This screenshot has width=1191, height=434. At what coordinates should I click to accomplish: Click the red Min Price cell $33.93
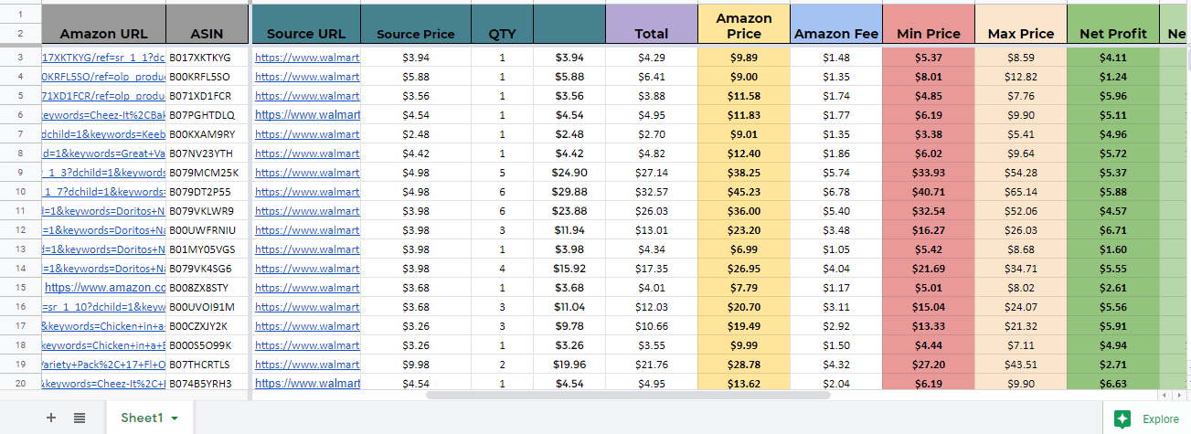pyautogui.click(x=928, y=173)
